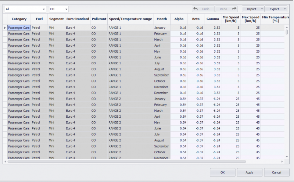Click the Undo arrow icon
Image resolution: width=294 pixels, height=182 pixels.
[196, 9]
